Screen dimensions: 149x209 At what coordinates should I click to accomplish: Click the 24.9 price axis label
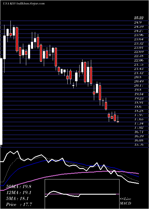pos(138,22)
